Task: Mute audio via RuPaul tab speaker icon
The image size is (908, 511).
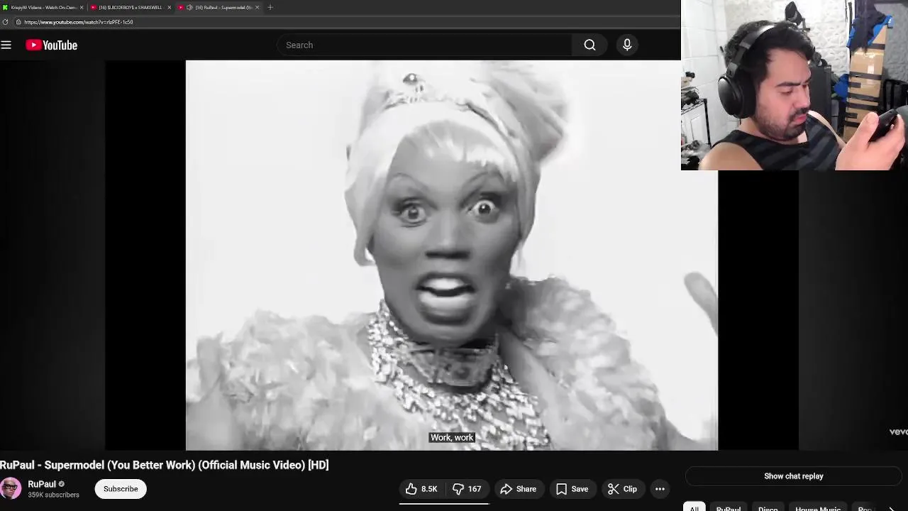Action: [x=189, y=7]
